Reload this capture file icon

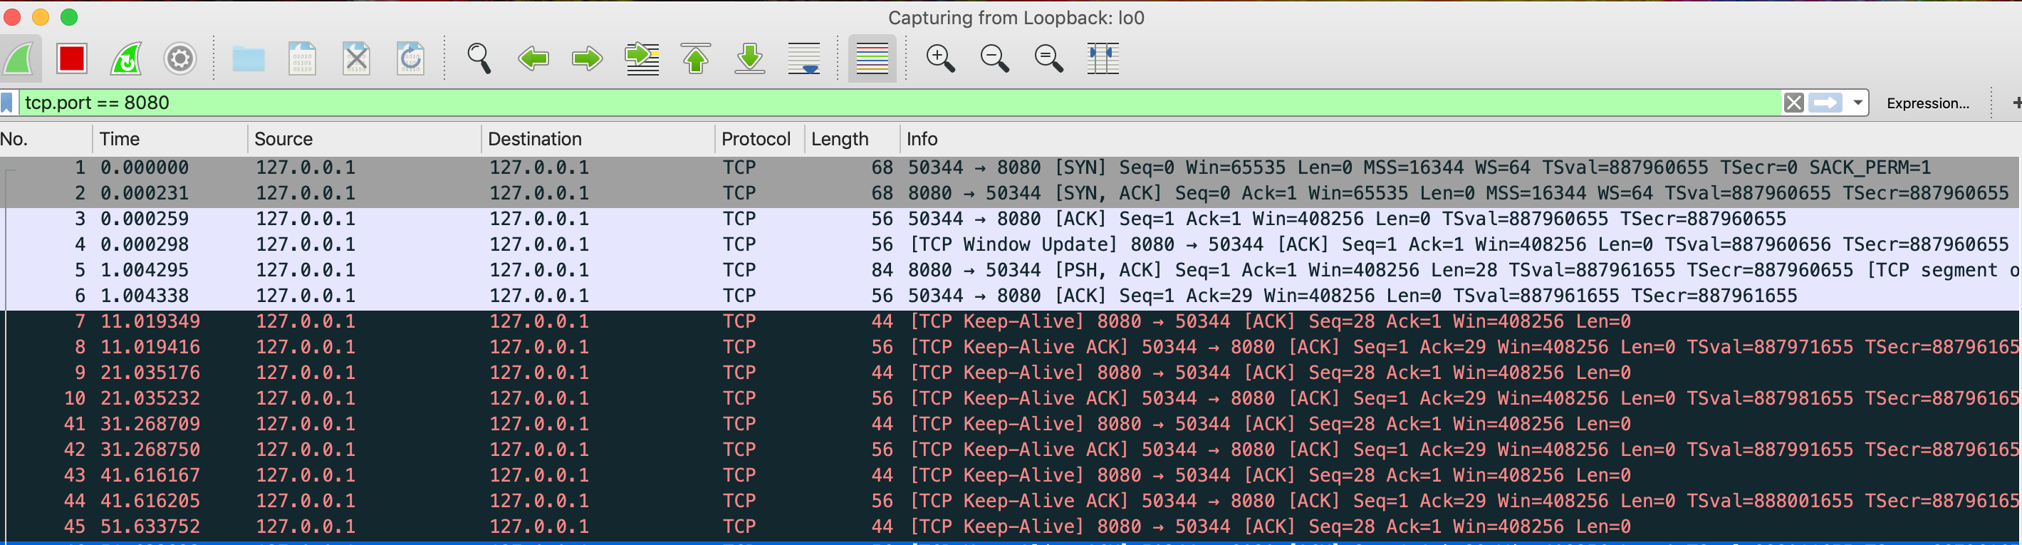pyautogui.click(x=410, y=59)
